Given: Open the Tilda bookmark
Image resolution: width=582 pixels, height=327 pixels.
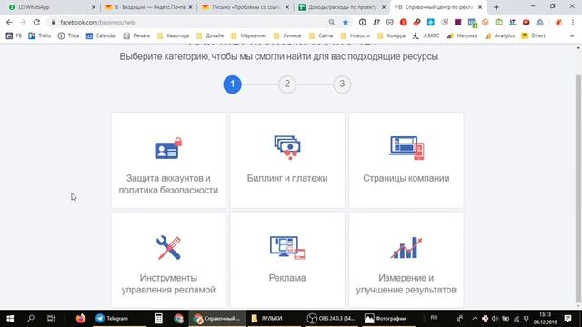Looking at the screenshot, I should pos(68,36).
